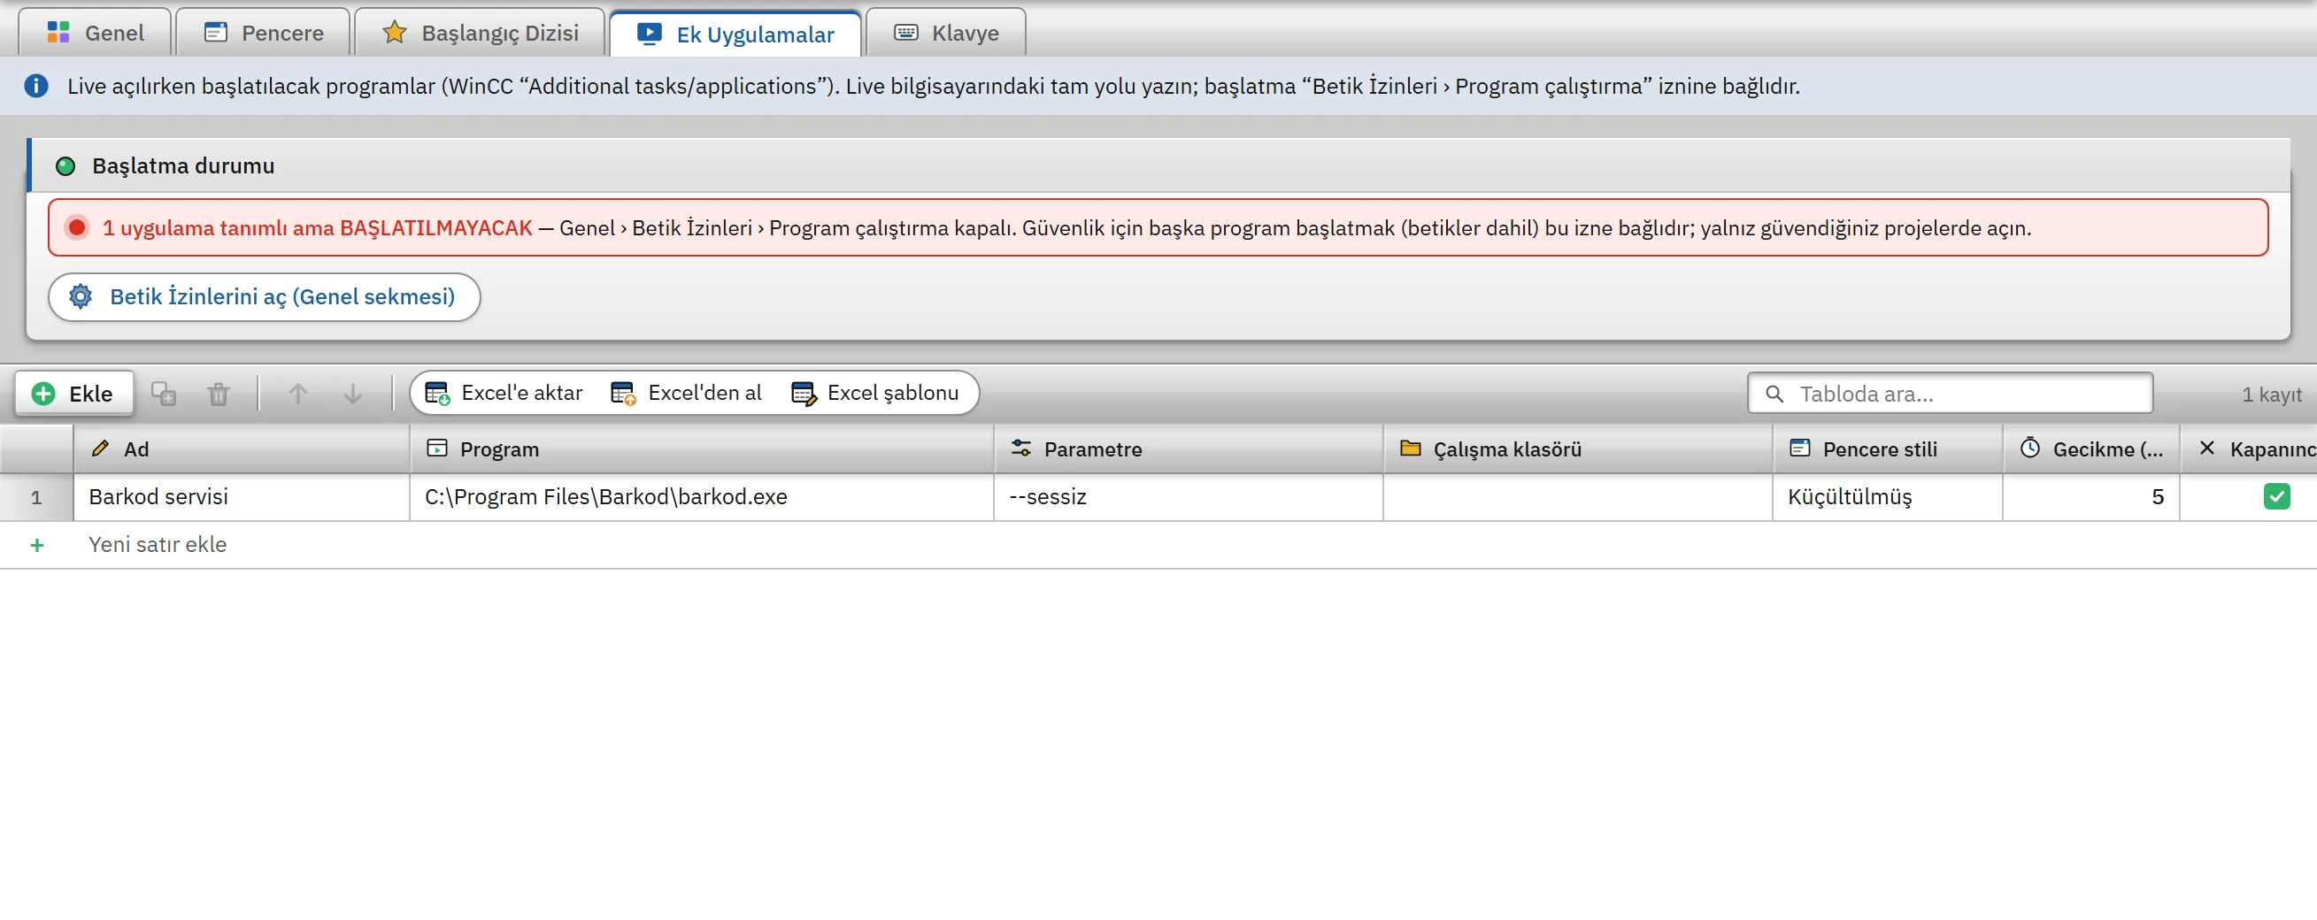The image size is (2317, 920).
Task: Click the move down arrow icon
Action: (x=353, y=394)
